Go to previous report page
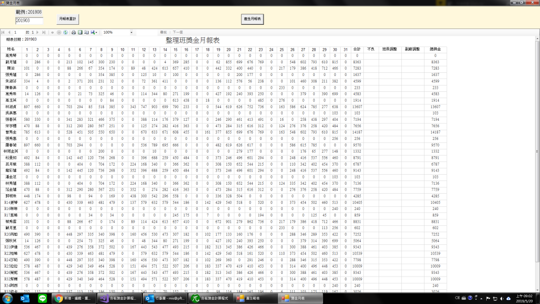 9,32
